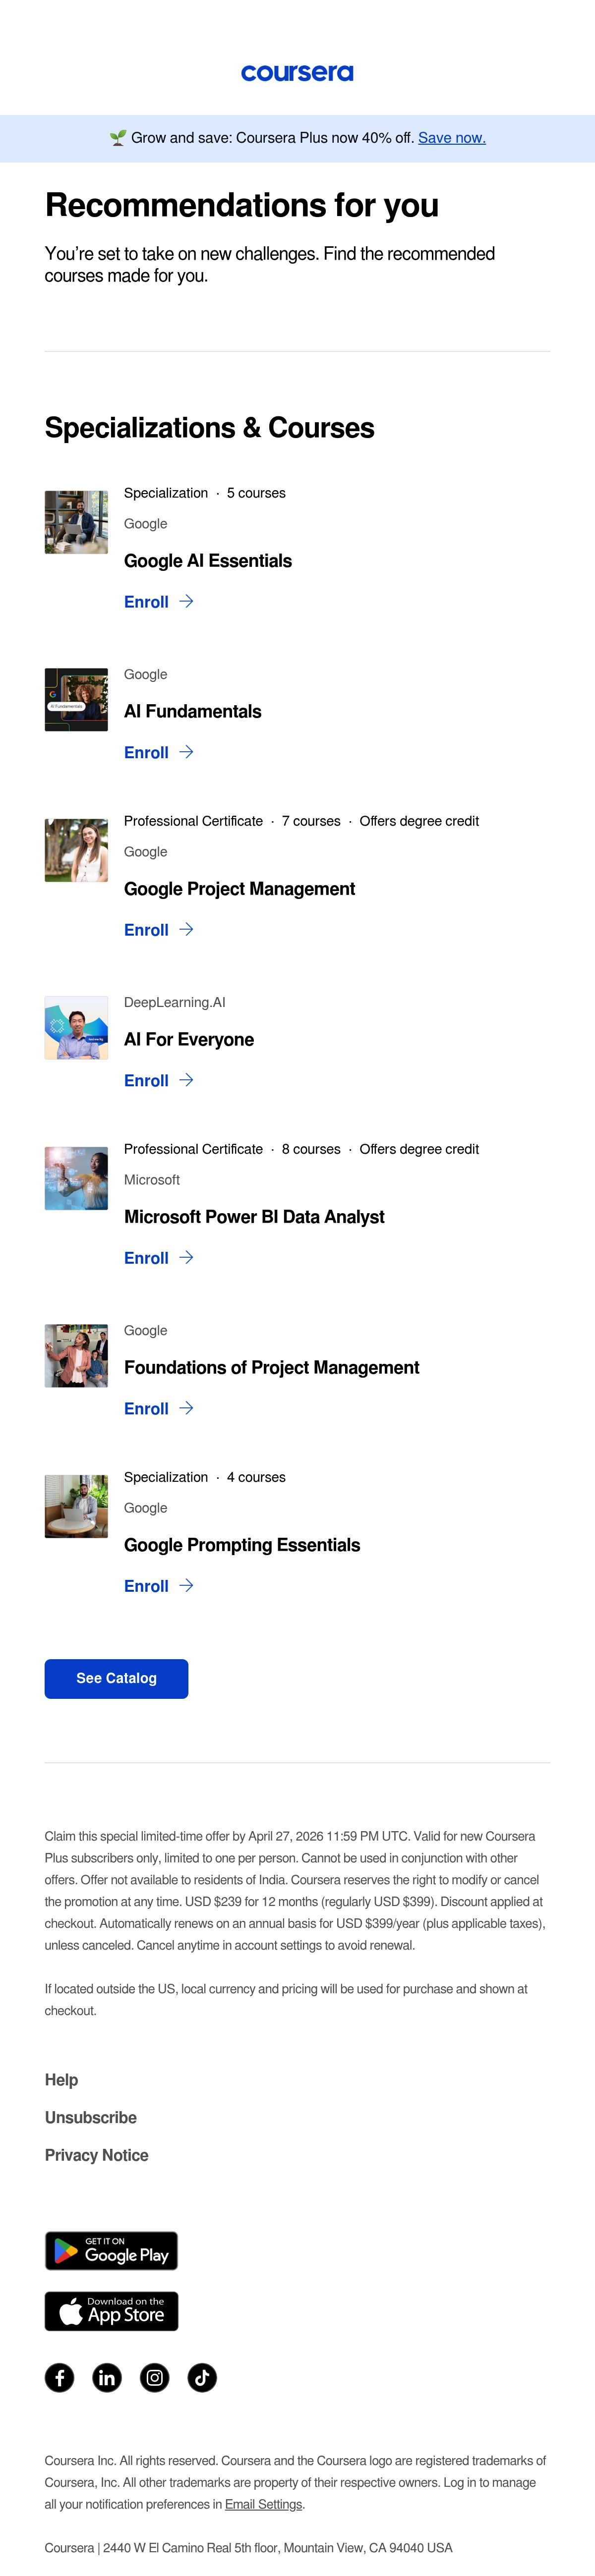Image resolution: width=595 pixels, height=2576 pixels.
Task: Click the Google Play store badge
Action: [x=111, y=2251]
